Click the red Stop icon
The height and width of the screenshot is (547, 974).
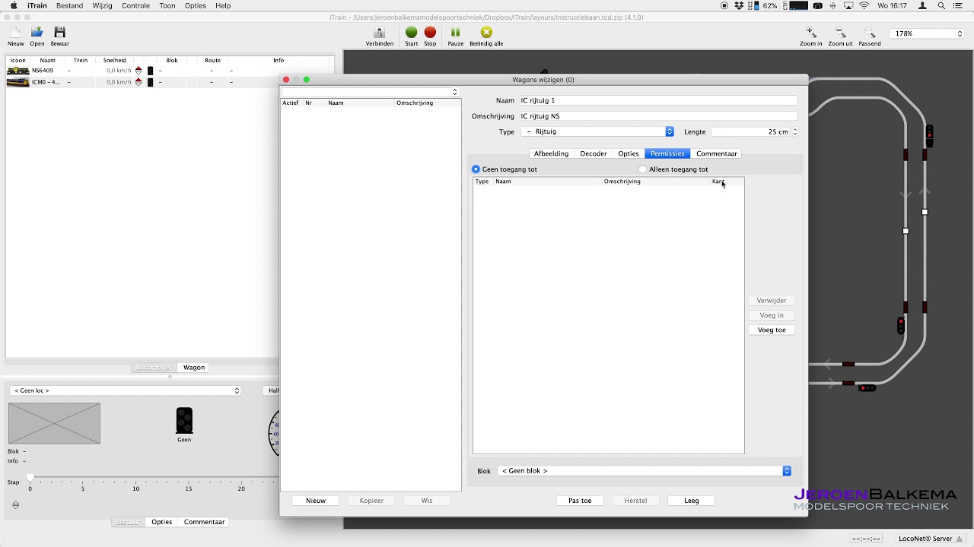430,33
